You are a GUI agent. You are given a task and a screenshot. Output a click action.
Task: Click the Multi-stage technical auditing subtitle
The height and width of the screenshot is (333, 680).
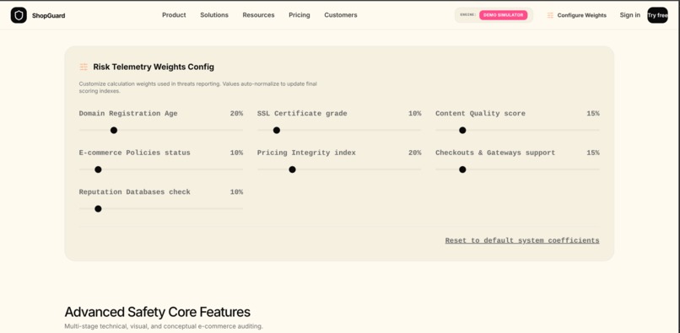(164, 326)
